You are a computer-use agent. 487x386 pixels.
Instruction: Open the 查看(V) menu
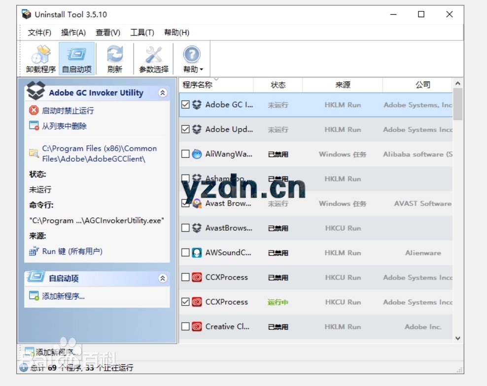pos(108,33)
